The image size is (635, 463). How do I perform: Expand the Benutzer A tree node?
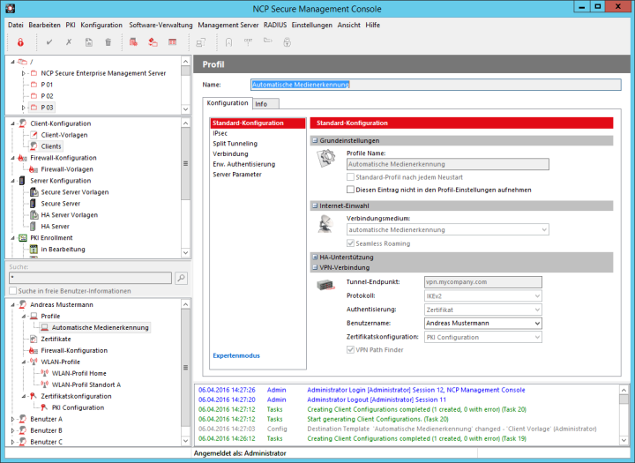(x=12, y=419)
